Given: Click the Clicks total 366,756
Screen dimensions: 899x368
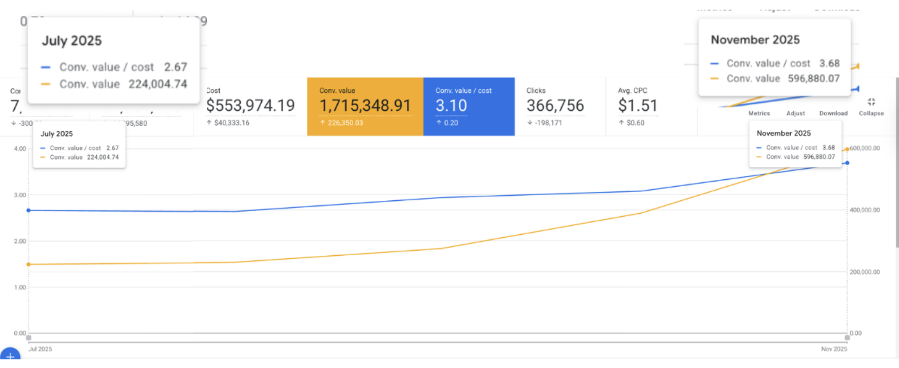Looking at the screenshot, I should [555, 106].
